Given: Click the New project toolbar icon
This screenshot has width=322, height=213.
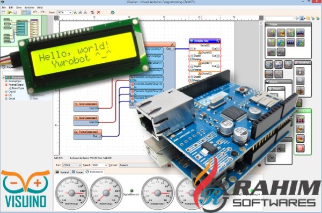Looking at the screenshot, I should coord(3,12).
